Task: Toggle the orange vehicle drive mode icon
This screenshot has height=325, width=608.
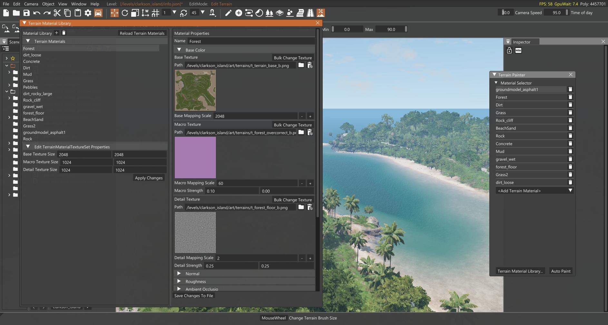Action: pos(98,13)
